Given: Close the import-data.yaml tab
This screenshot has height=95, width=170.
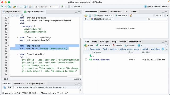Looking at the screenshot, I should coord(44,12).
